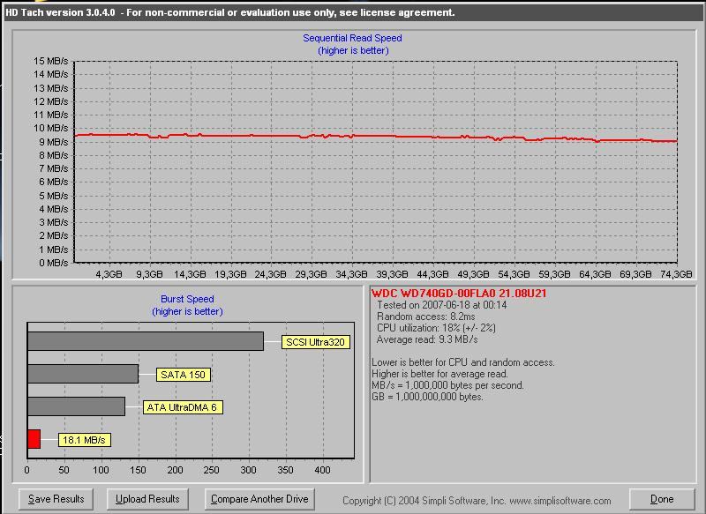The image size is (706, 514).
Task: Click the 15 MB/s axis label
Action: [50, 61]
